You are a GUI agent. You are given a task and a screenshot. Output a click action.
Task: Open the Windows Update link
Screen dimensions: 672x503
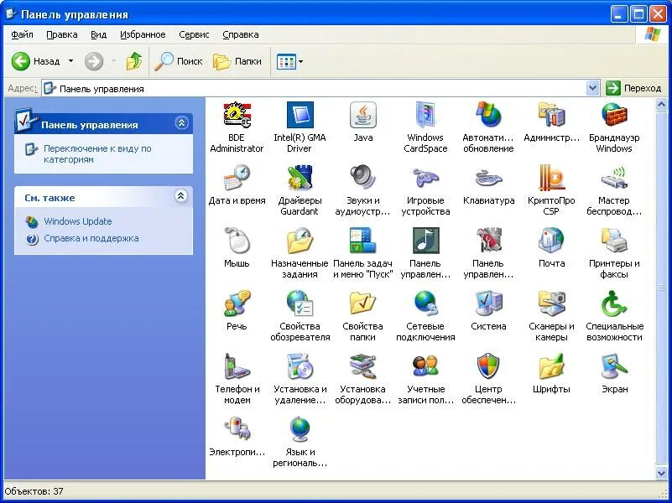(77, 221)
